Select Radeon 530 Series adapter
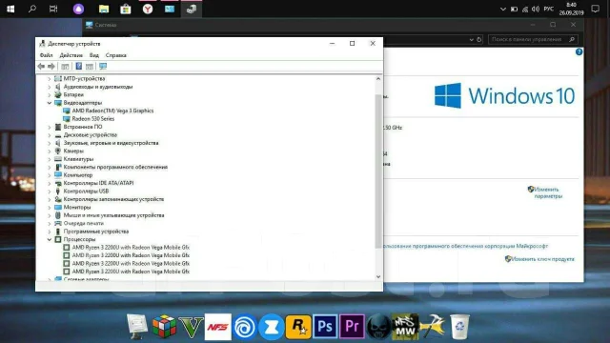 tap(93, 119)
